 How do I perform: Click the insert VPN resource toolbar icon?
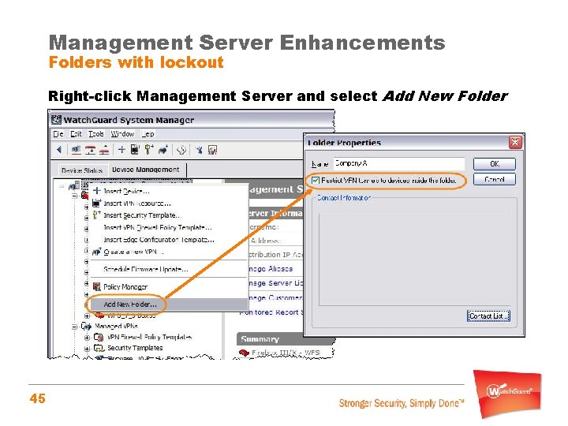(x=135, y=150)
